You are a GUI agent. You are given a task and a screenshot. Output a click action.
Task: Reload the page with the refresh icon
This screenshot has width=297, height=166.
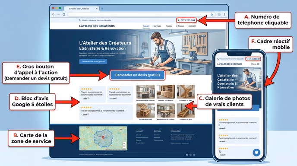(x=64, y=14)
